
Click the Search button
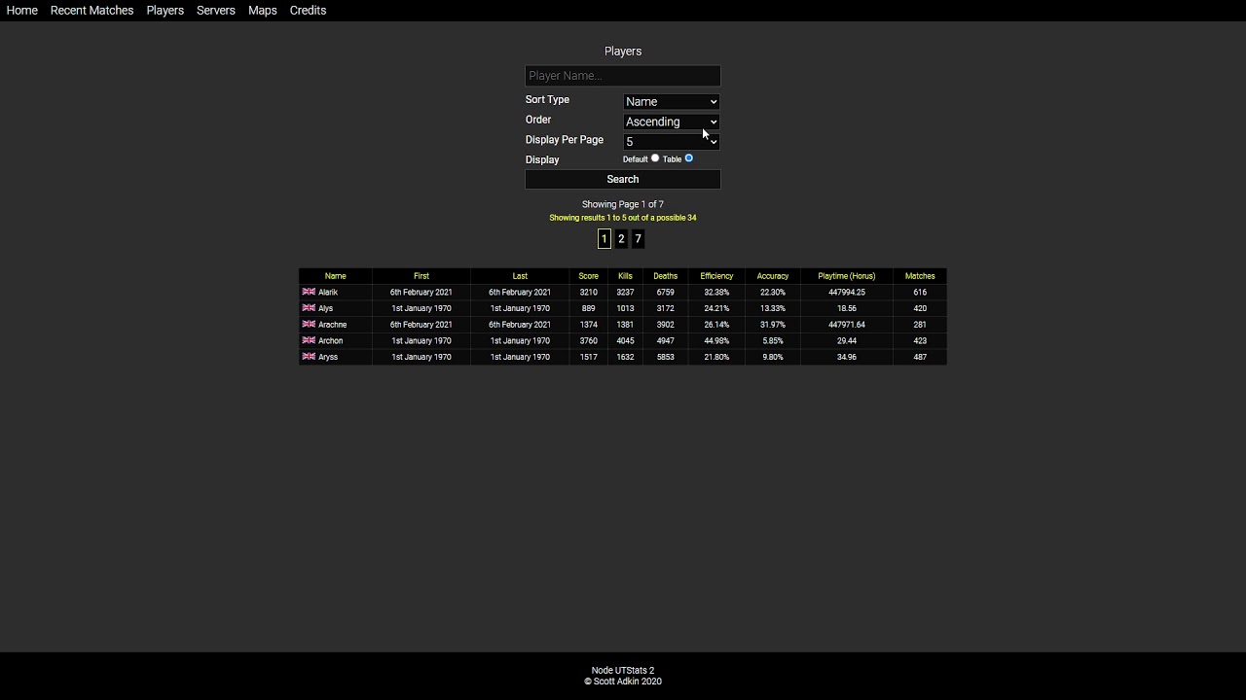(x=623, y=179)
